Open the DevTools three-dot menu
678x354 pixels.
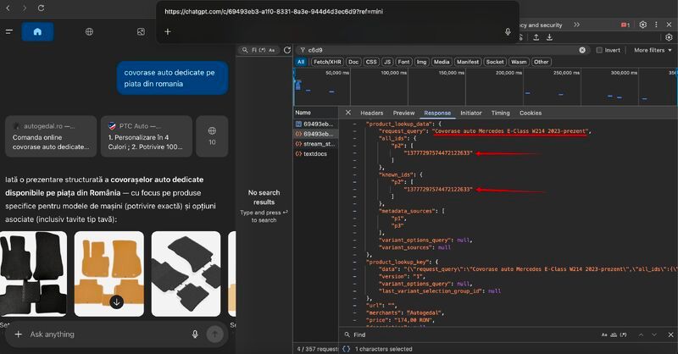(x=656, y=25)
